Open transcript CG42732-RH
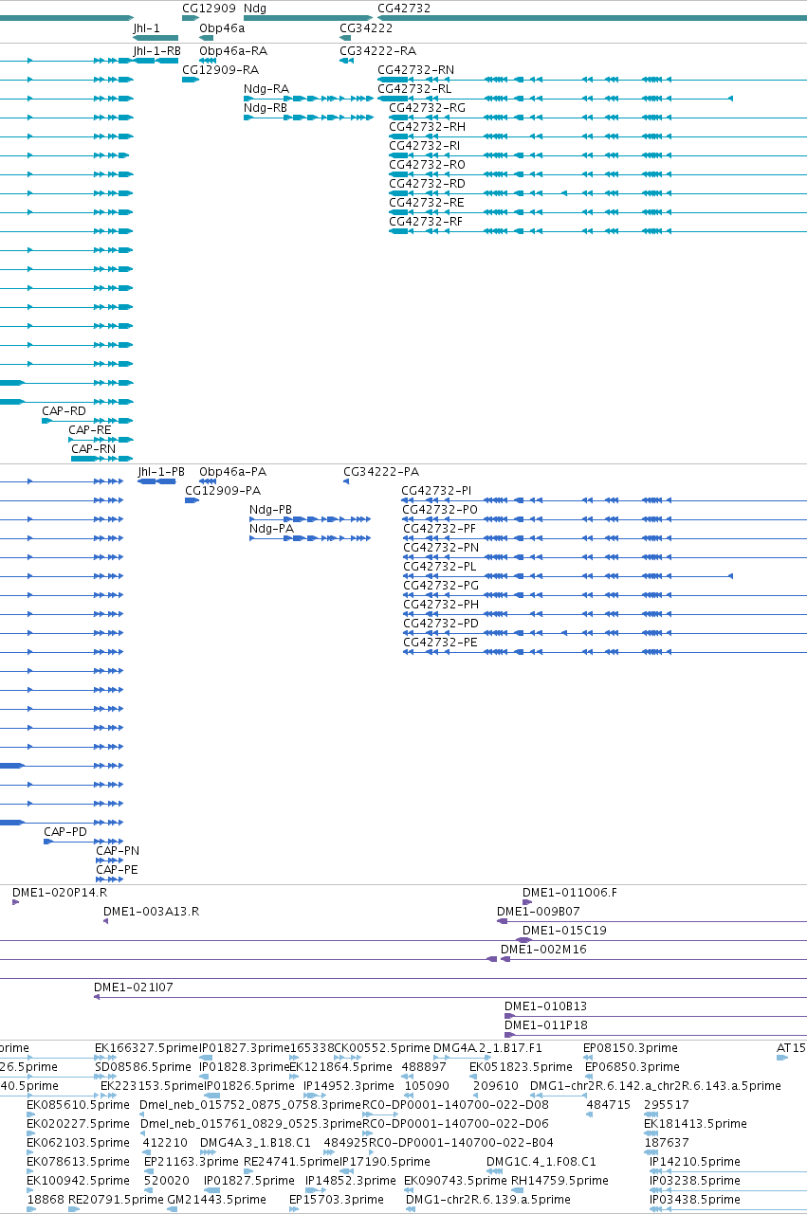The image size is (807, 1214). 428,127
